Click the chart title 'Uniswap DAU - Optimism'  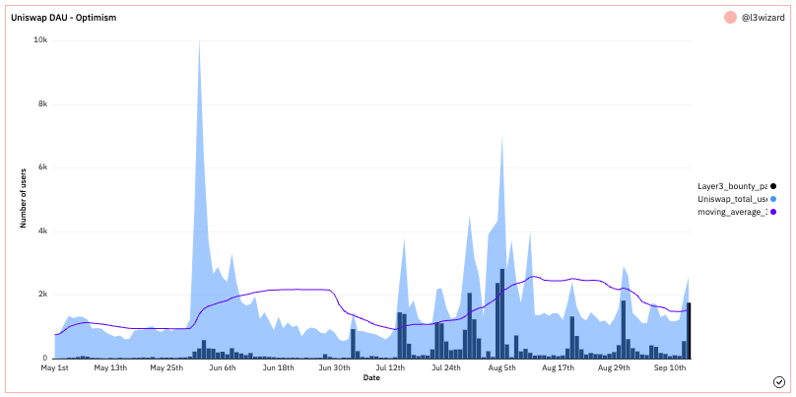[x=63, y=18]
